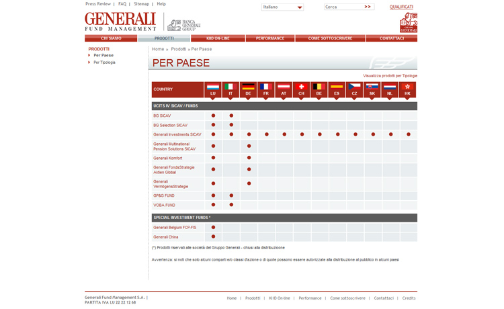Click the Switzerland flag CH column header

point(301,89)
